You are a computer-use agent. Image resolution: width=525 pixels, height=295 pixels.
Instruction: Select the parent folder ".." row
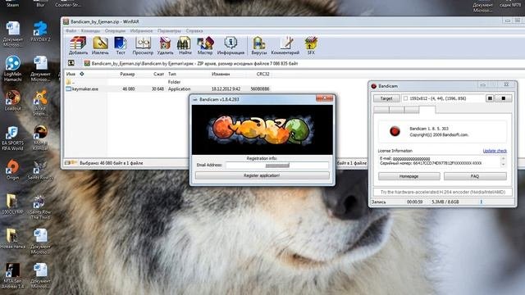pos(167,82)
